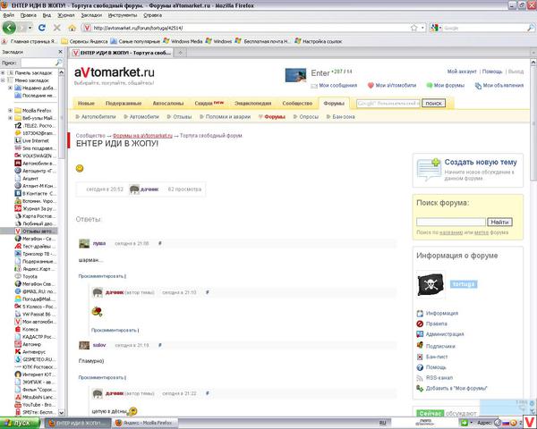Open user solov's profile link
The image size is (537, 429).
pos(99,345)
